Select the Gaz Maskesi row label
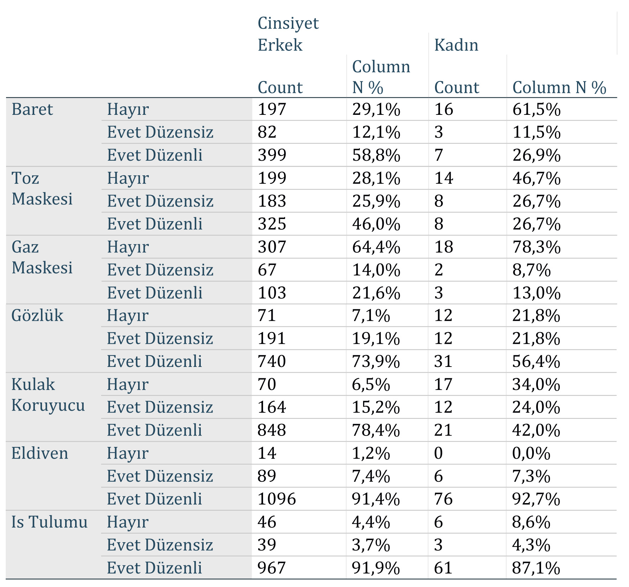This screenshot has width=629, height=587. (x=42, y=257)
